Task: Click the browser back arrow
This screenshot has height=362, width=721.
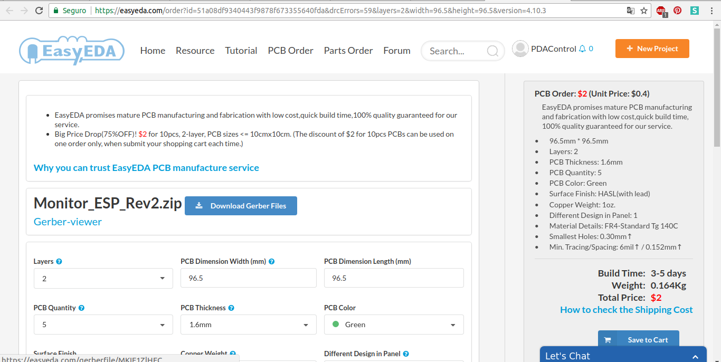Action: [x=10, y=11]
